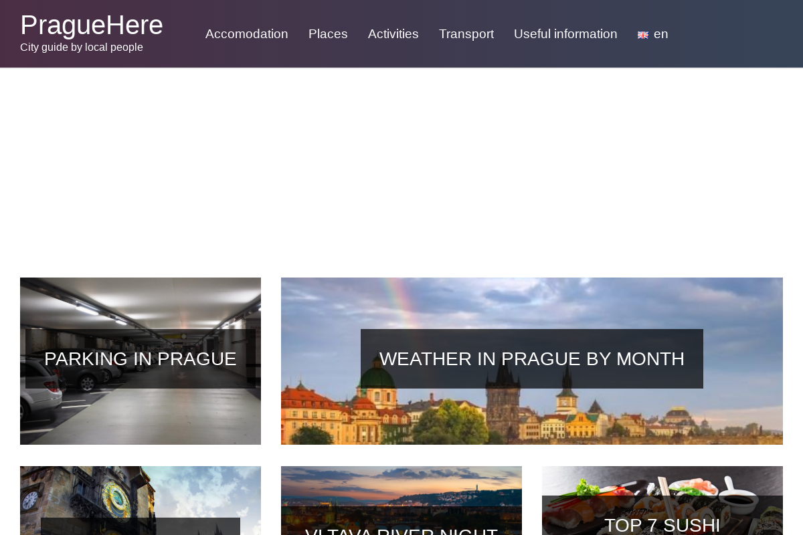Open the WEATHER IN PRAGUE BY MONTH article
The width and height of the screenshot is (803, 535).
click(531, 358)
